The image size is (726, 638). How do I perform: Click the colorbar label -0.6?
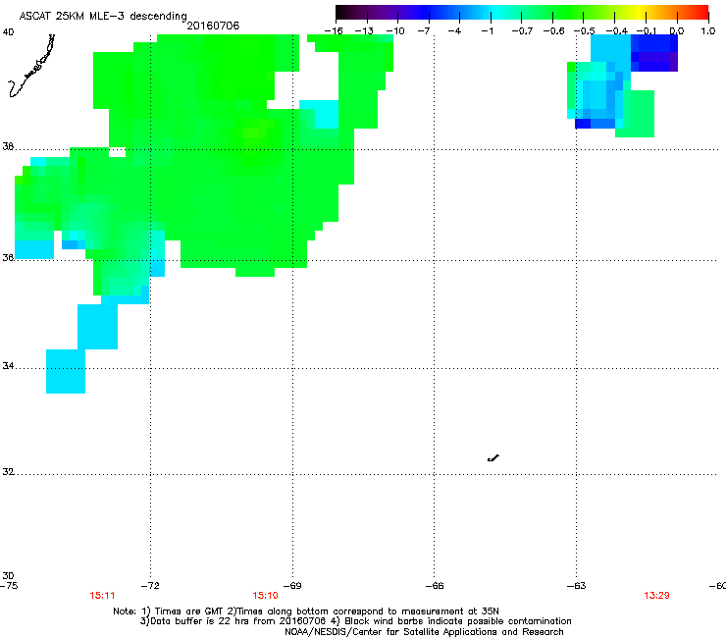553,31
